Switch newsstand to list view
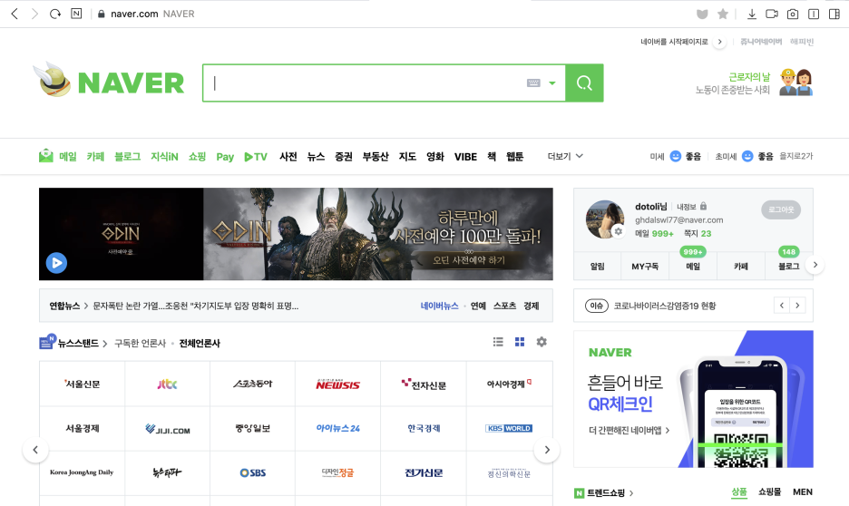Viewport: 849px width, 506px height. [x=498, y=342]
